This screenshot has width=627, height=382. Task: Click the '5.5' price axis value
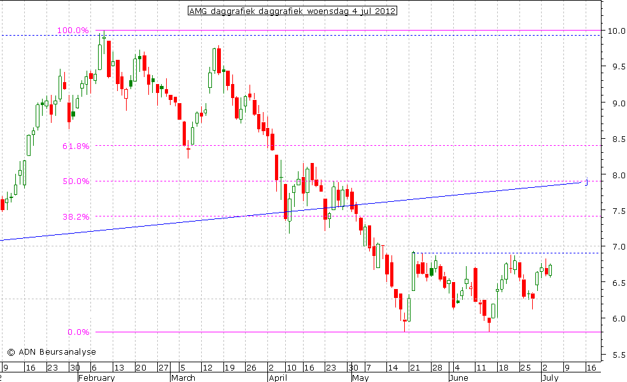(618, 355)
